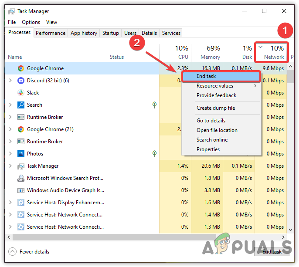The height and width of the screenshot is (267, 299).
Task: Click the Microsoft Windows Search Protocol icon
Action: coord(21,178)
